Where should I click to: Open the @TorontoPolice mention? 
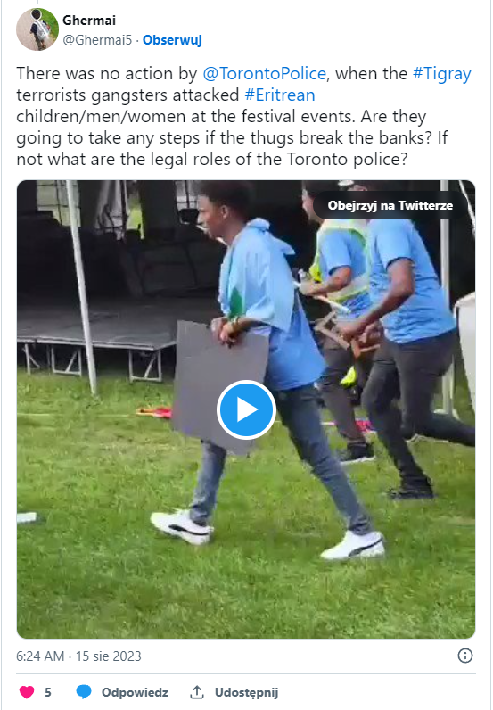tap(264, 73)
